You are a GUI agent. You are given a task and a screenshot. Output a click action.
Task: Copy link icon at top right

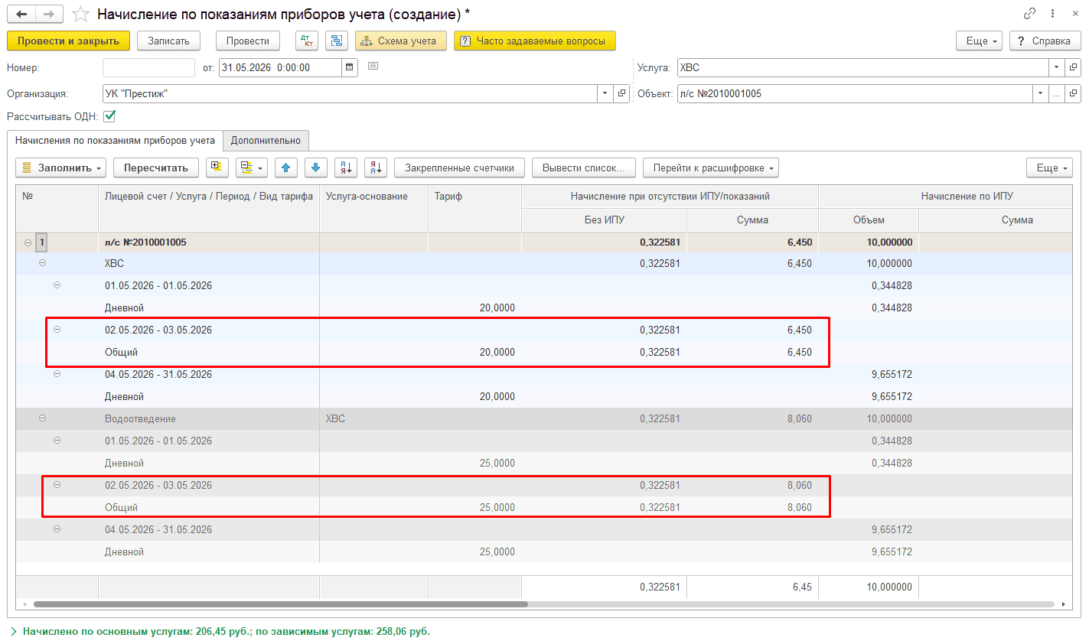click(1029, 14)
